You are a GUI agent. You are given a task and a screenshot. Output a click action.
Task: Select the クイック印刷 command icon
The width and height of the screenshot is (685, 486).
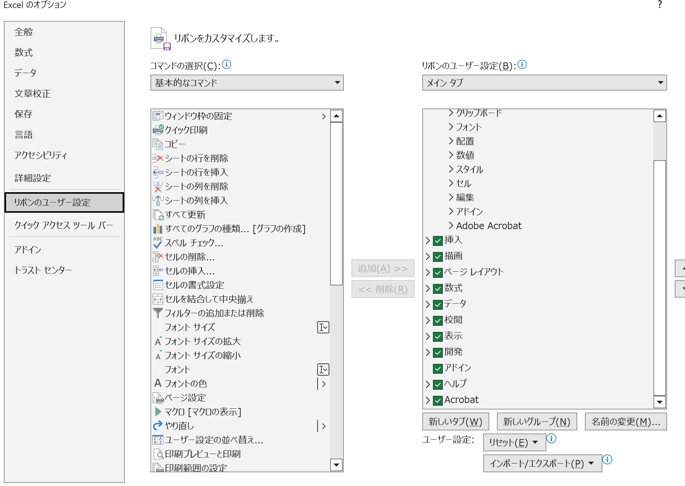(158, 130)
